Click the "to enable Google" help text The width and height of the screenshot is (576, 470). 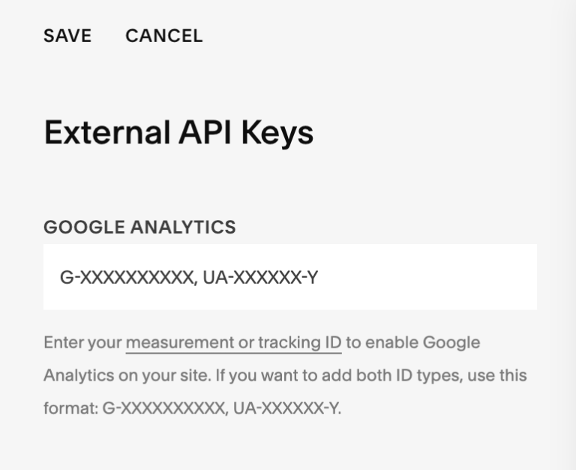412,343
